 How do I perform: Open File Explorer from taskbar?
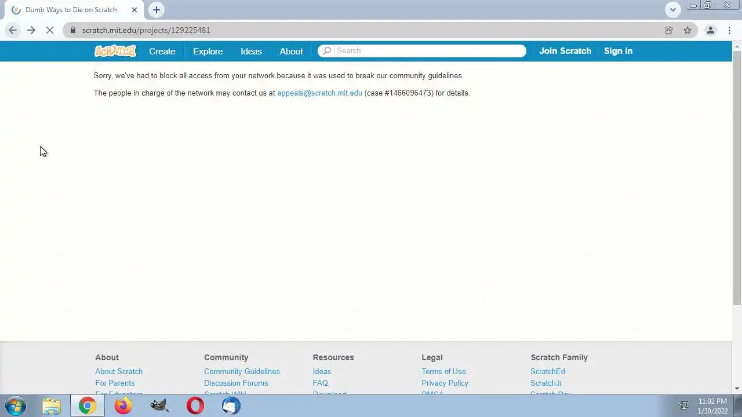(52, 406)
